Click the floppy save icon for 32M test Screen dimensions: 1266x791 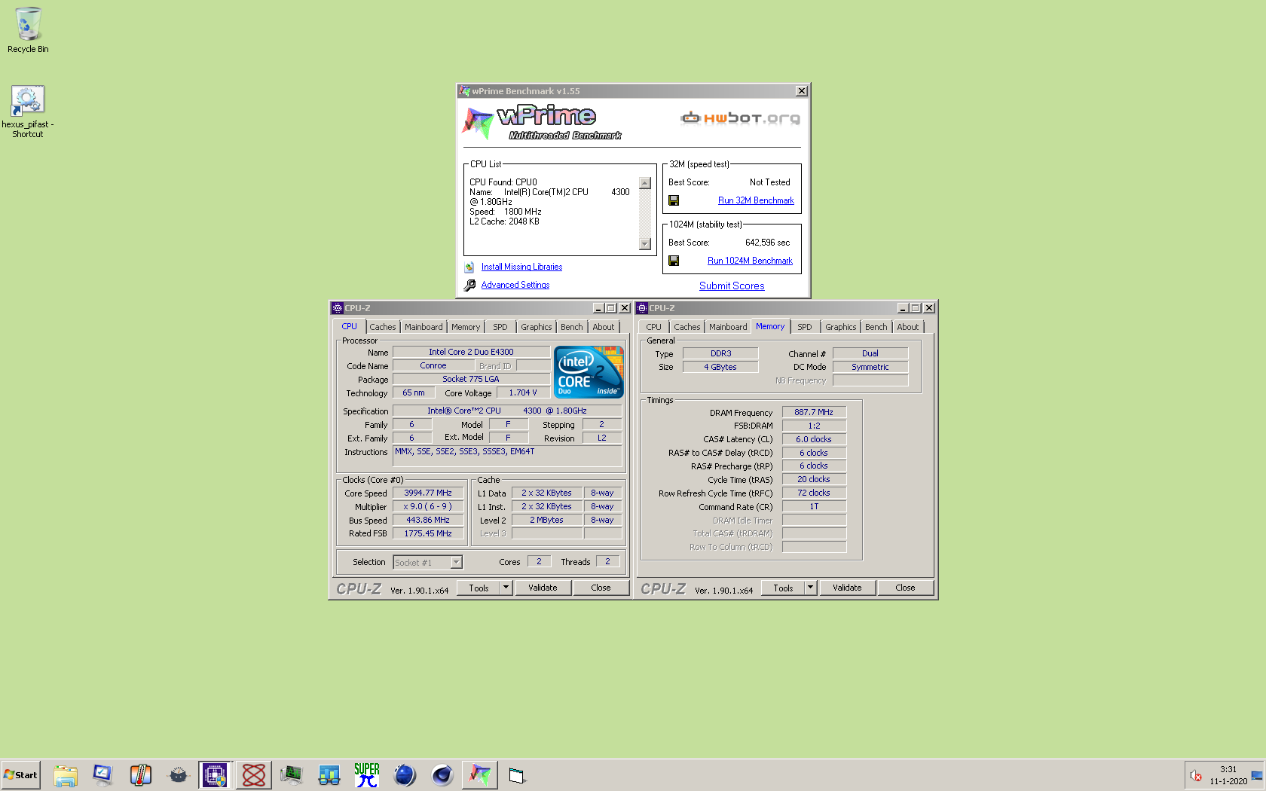[x=674, y=200]
